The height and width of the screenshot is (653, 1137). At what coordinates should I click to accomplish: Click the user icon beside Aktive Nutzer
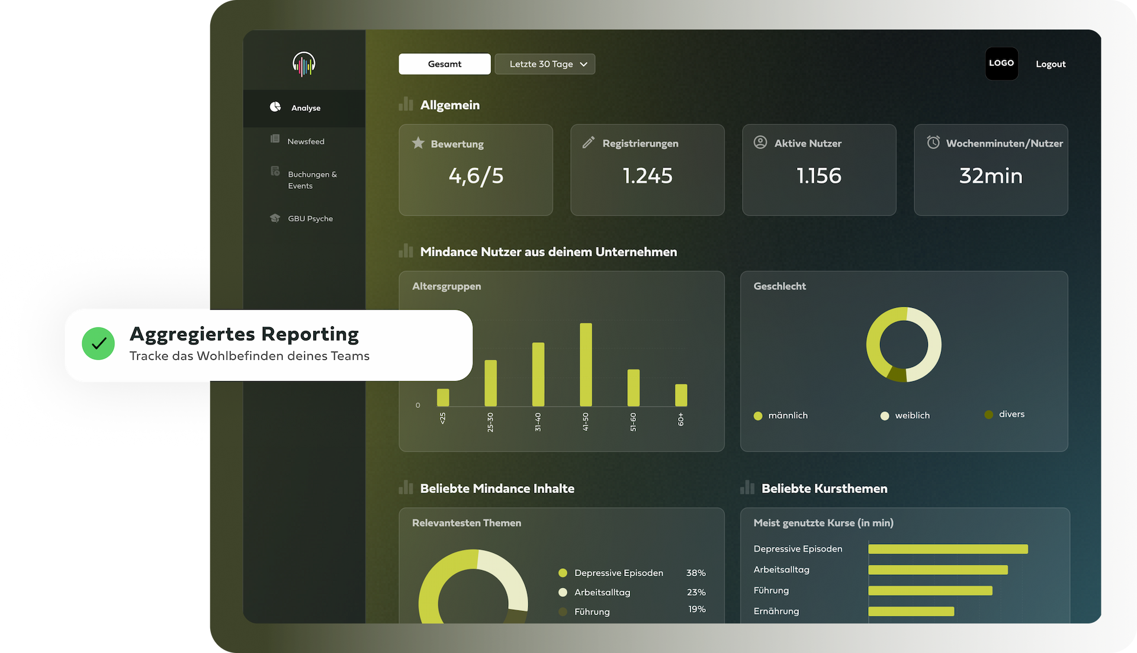[760, 142]
